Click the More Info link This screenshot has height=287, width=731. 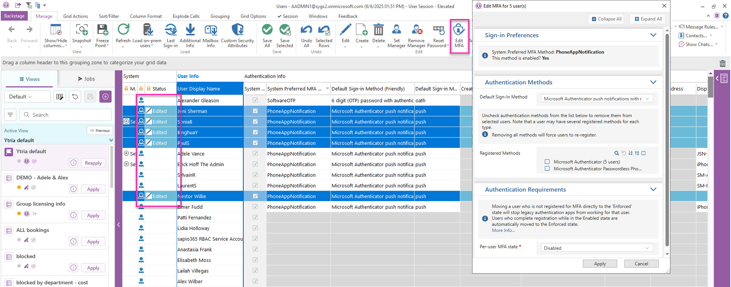tap(503, 230)
